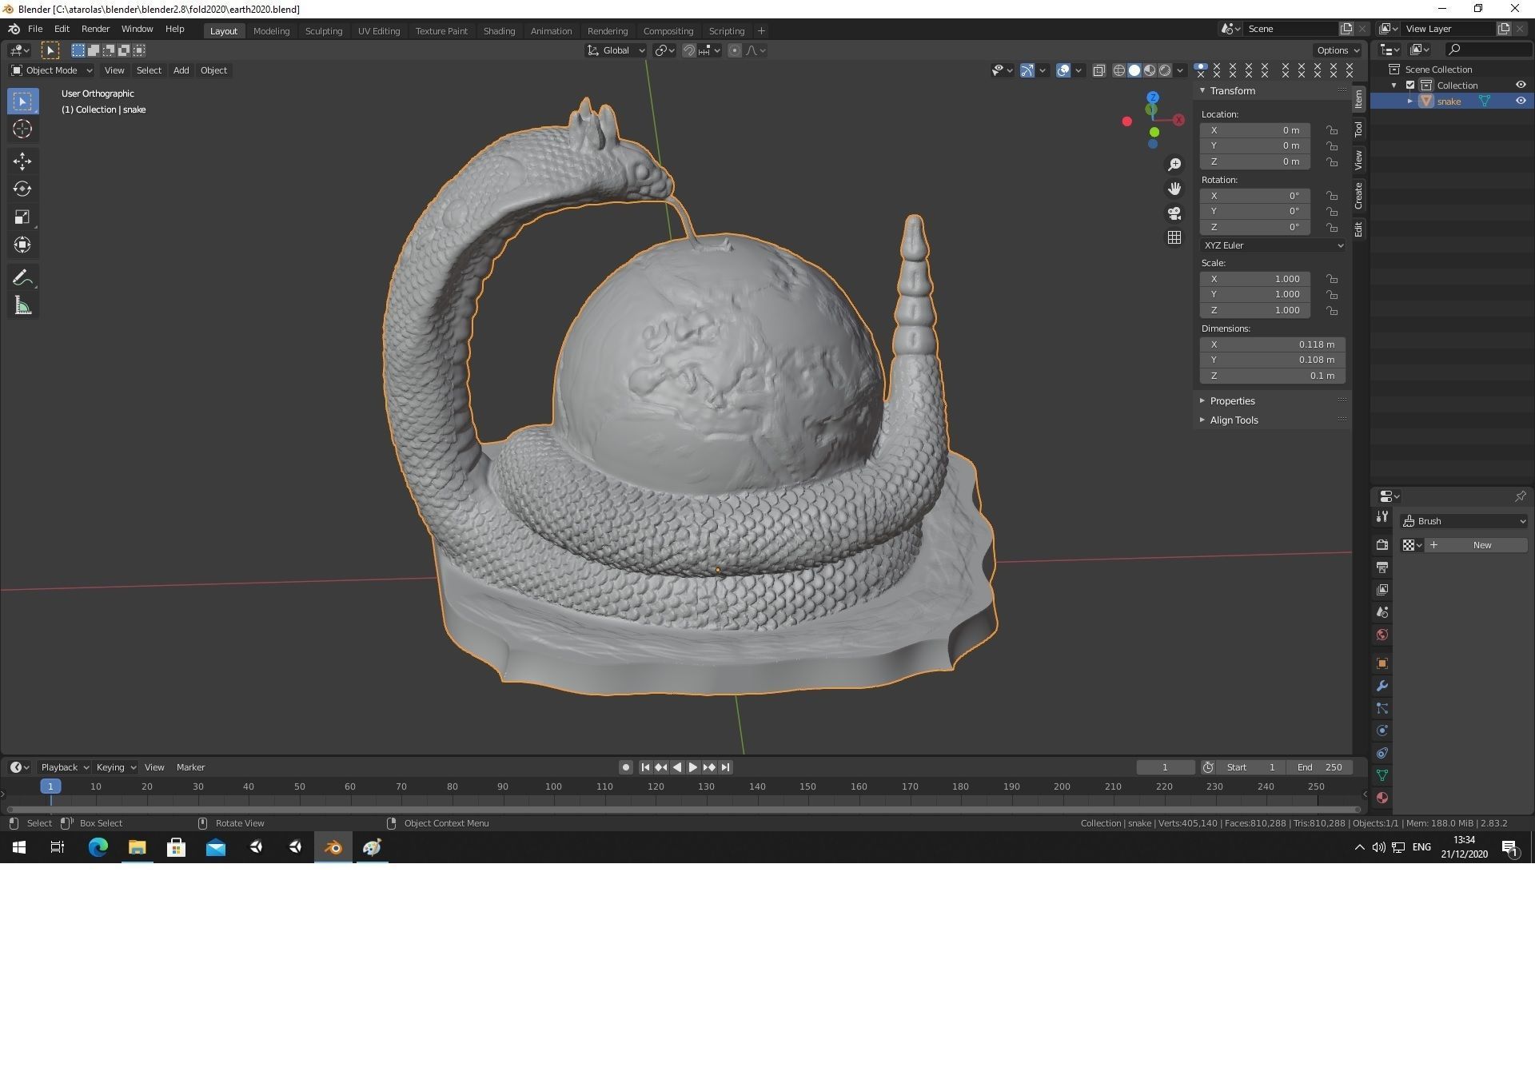1535x1087 pixels.
Task: Select the Cursor tool in the viewport toolbar
Action: coord(22,129)
